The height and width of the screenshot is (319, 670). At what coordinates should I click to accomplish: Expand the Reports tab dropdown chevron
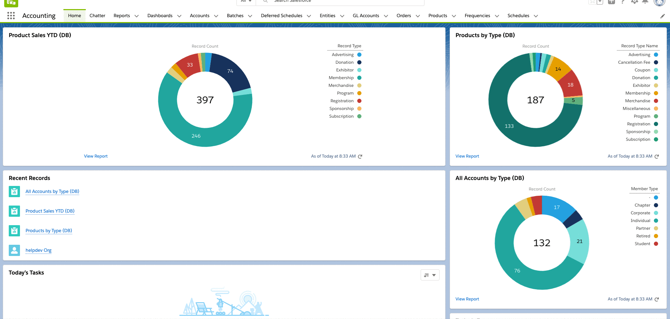click(x=137, y=16)
